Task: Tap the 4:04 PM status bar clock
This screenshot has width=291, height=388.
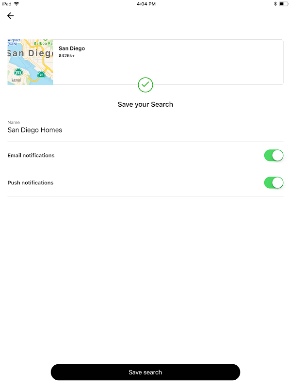Action: tap(146, 4)
